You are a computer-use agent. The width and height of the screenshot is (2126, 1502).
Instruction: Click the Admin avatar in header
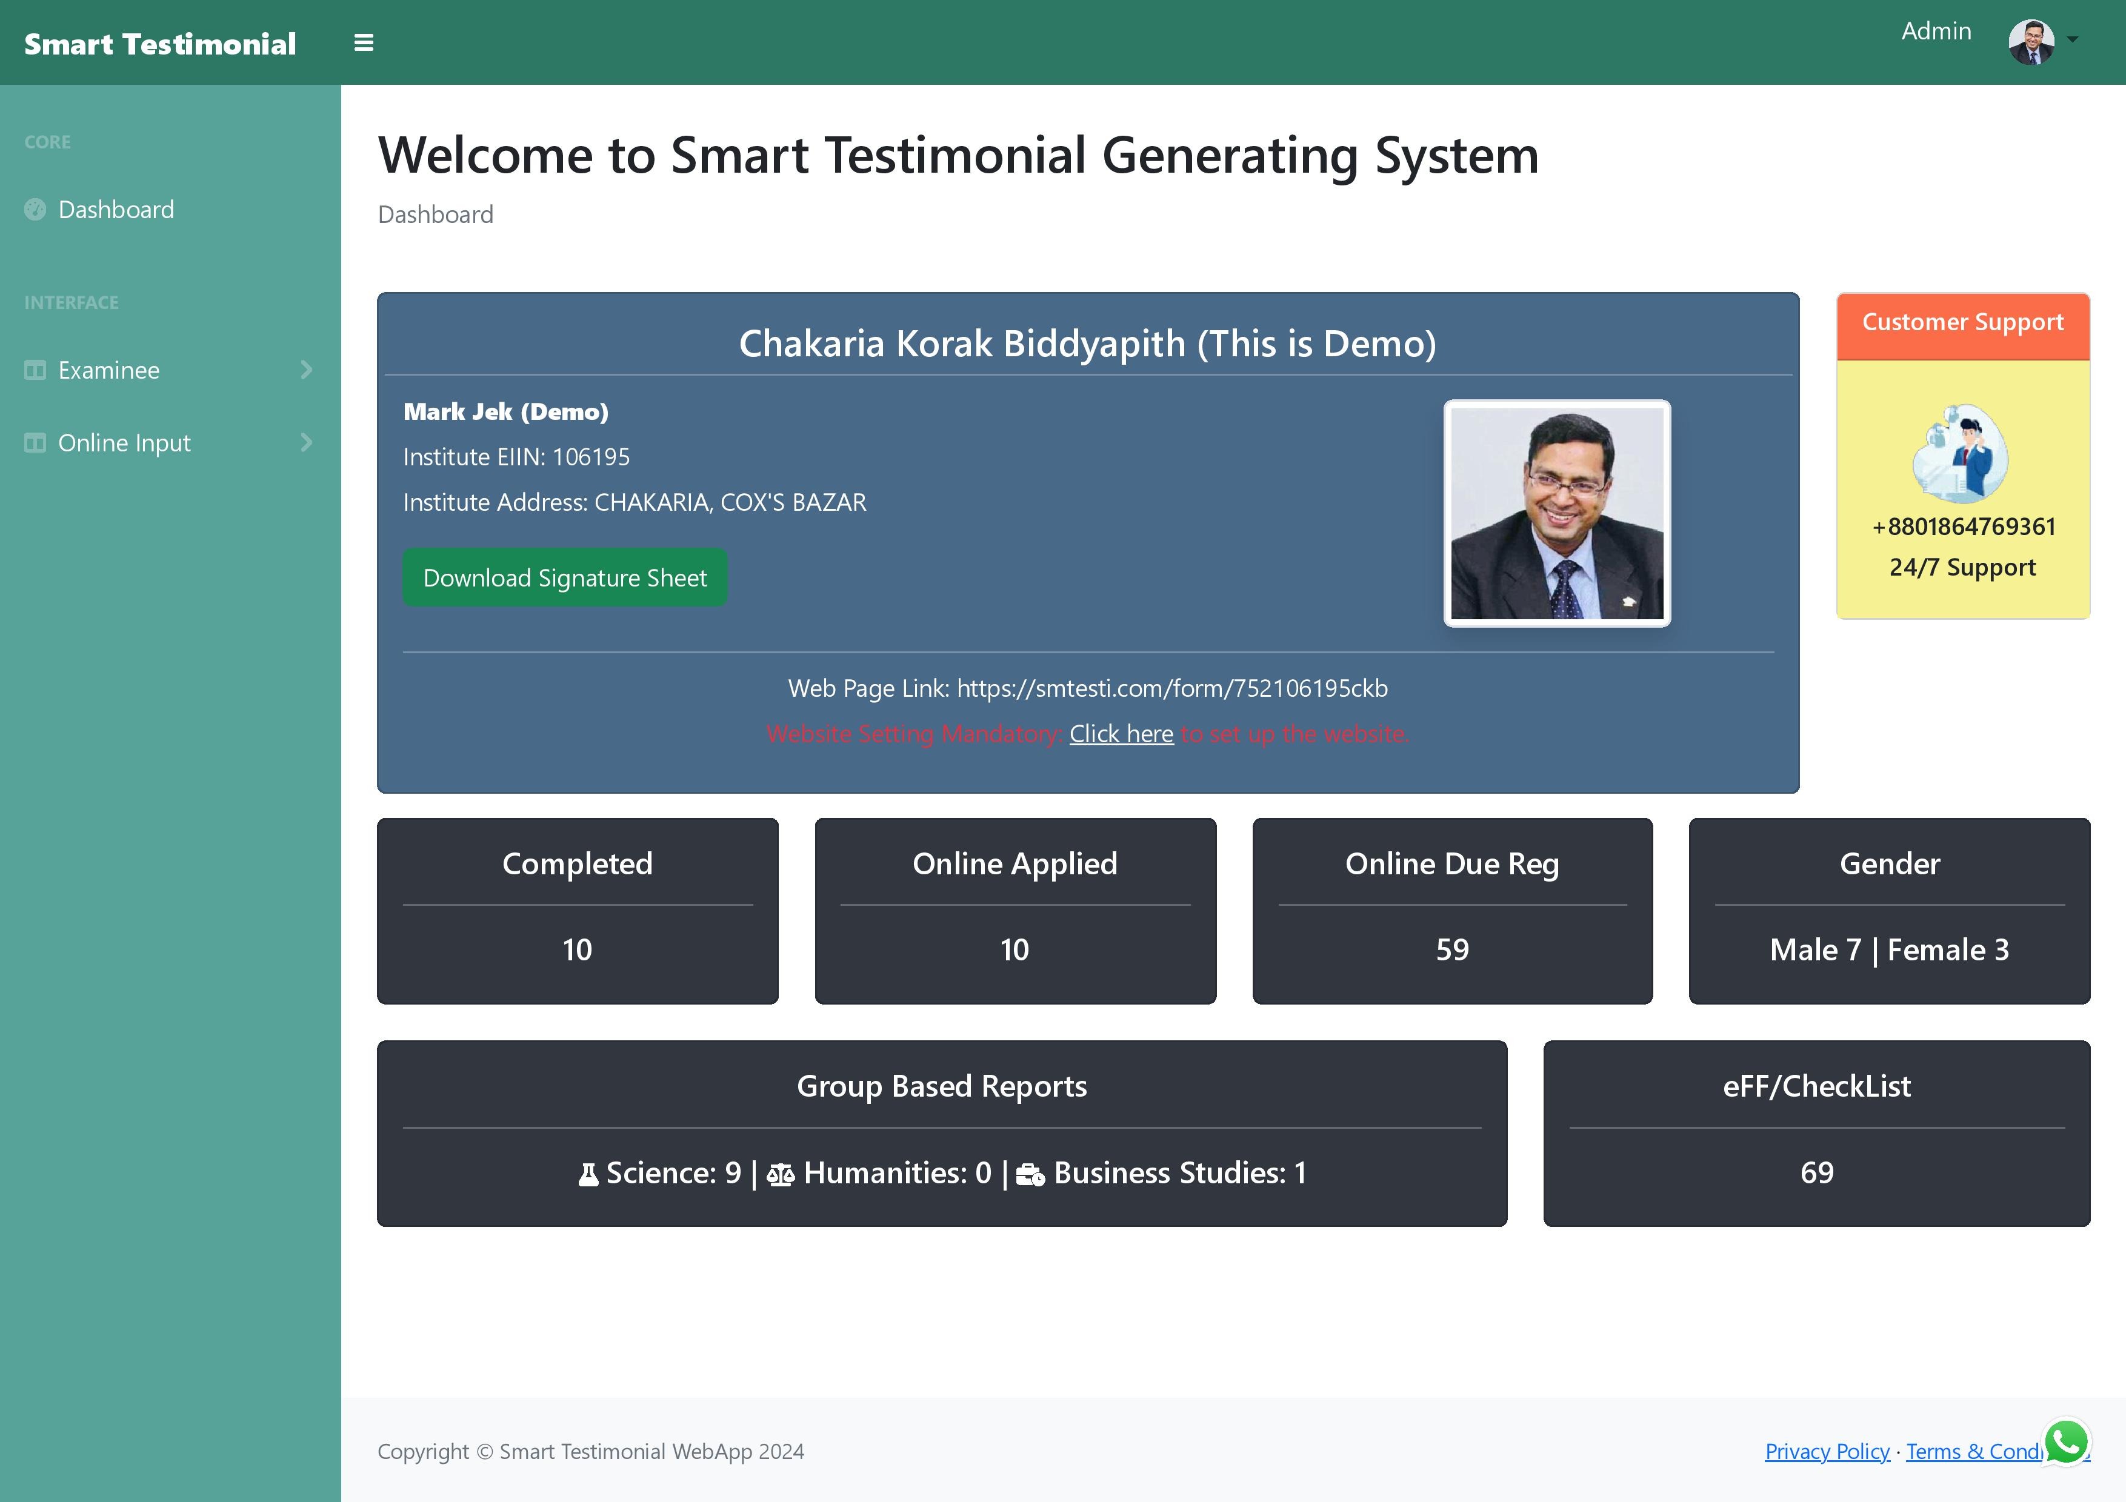2031,42
